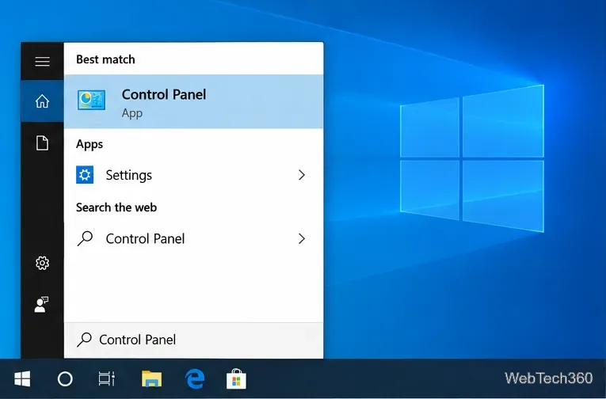Open the Windows Start button
This screenshot has height=399, width=606.
[22, 379]
